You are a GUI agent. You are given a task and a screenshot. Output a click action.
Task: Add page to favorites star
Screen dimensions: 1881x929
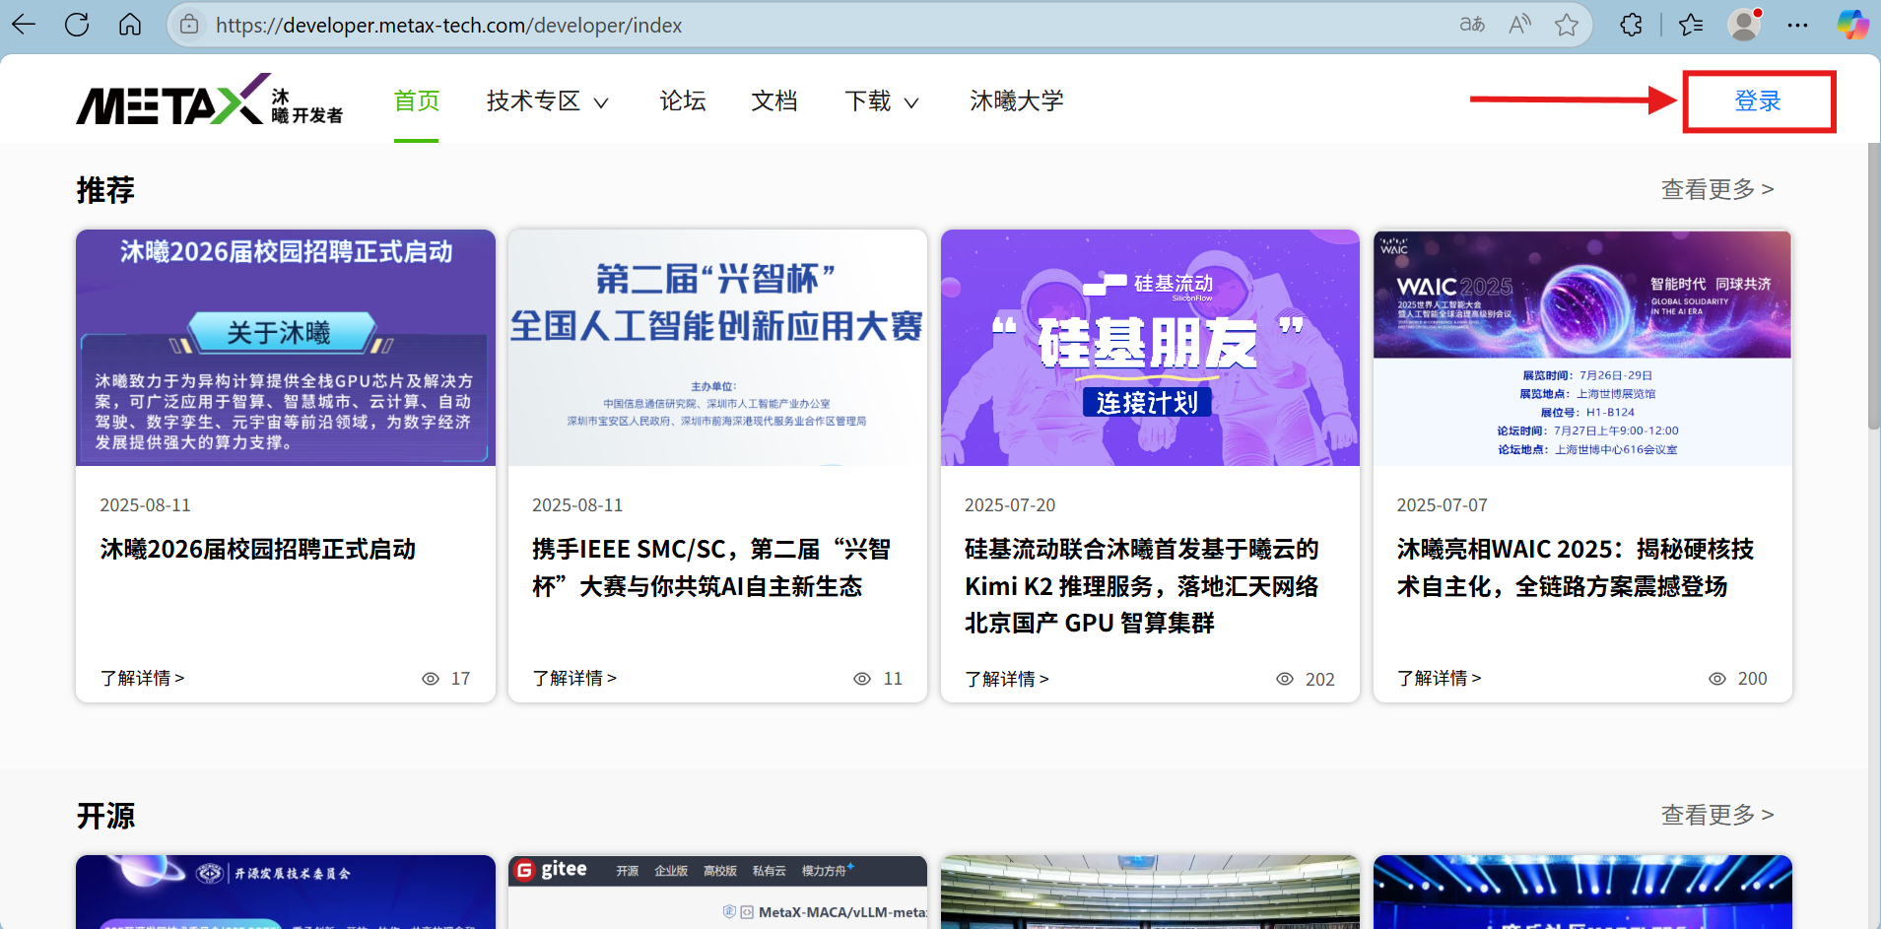[1567, 25]
